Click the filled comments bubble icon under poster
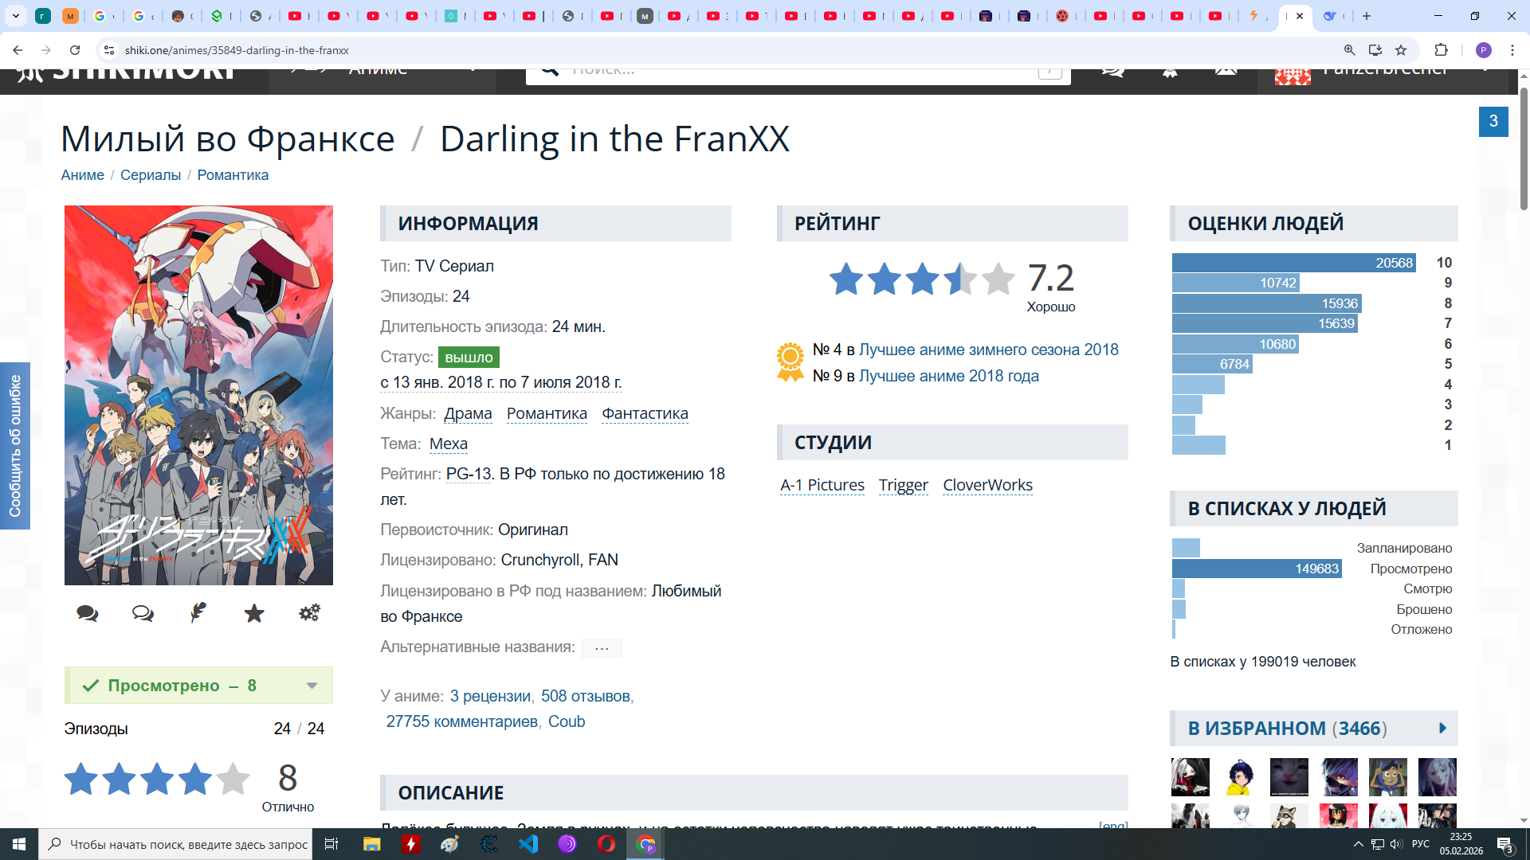The height and width of the screenshot is (860, 1530). tap(88, 613)
